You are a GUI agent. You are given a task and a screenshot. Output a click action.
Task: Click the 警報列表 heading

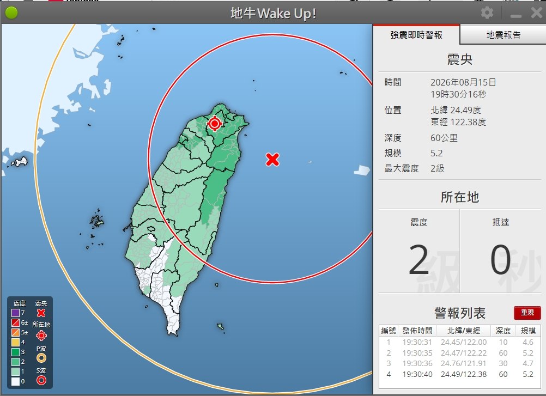pyautogui.click(x=460, y=313)
